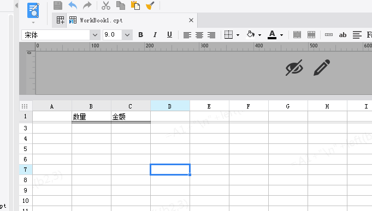Select column F header

249,106
